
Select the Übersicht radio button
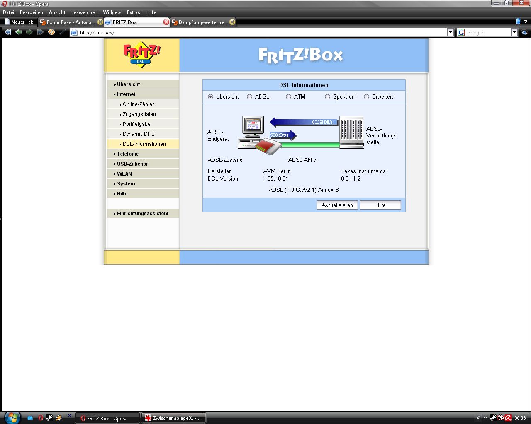tap(210, 96)
